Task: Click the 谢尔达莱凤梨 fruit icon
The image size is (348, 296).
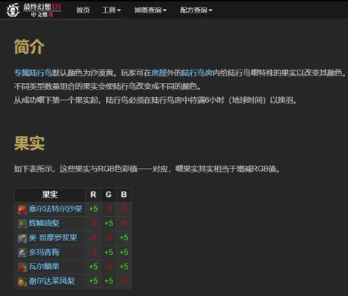Action: [x=22, y=281]
